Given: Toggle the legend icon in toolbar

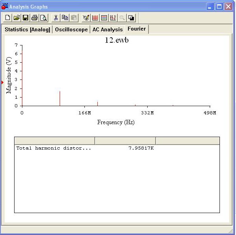Looking at the screenshot, I should [104, 18].
